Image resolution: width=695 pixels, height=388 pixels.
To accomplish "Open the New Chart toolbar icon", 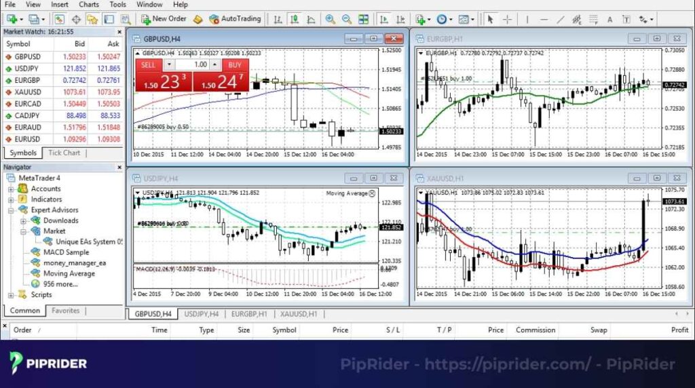I will click(x=12, y=19).
